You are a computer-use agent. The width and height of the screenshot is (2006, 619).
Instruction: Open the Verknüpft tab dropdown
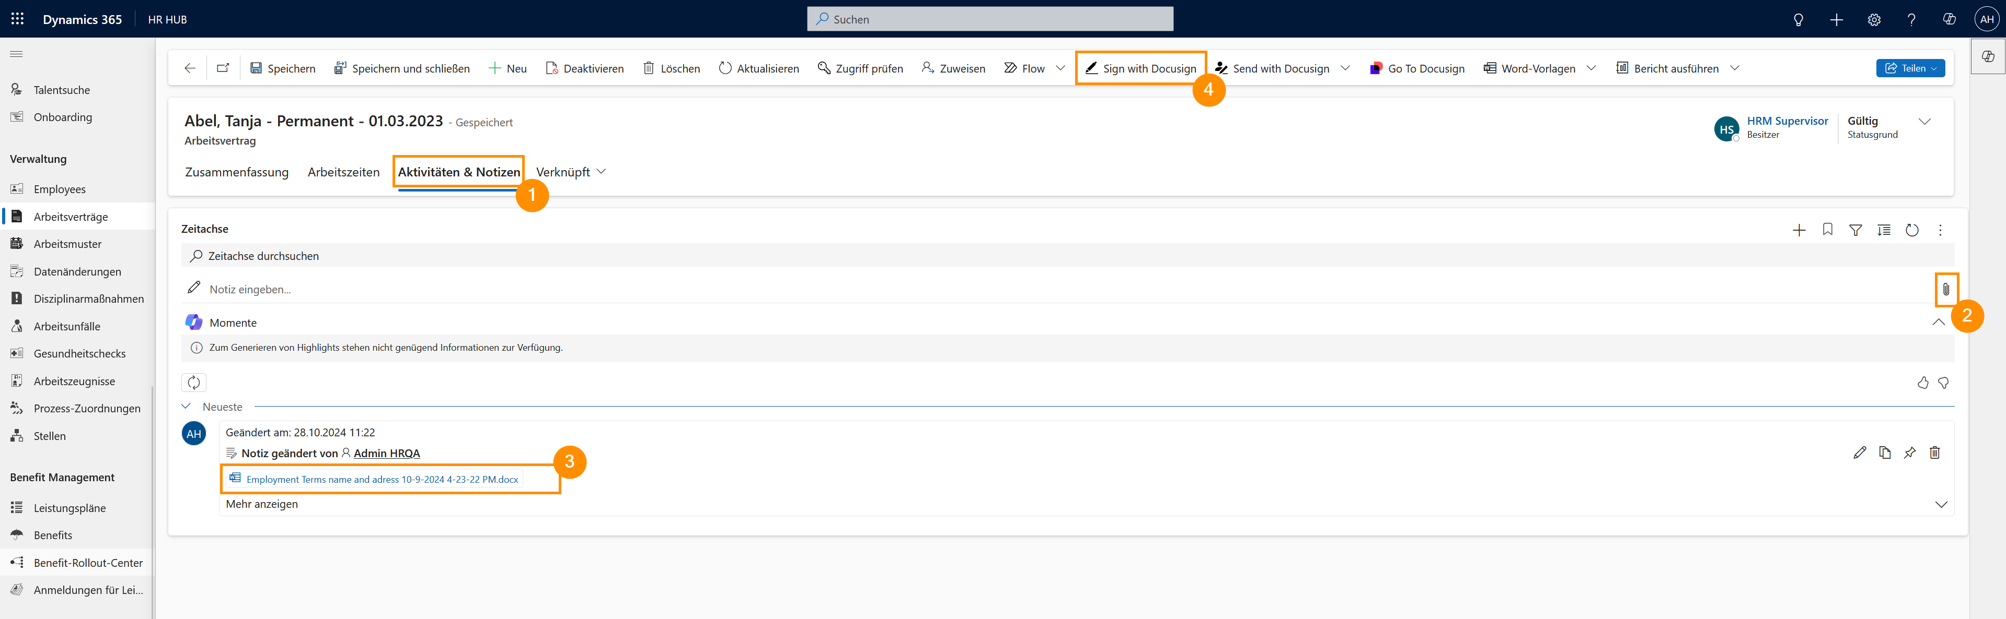coord(570,172)
